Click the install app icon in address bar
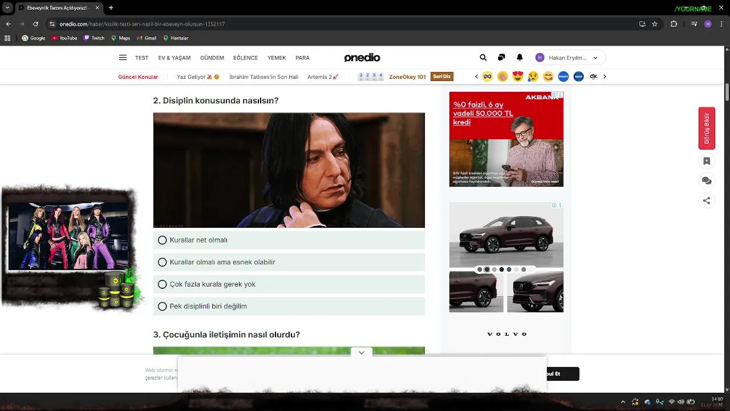Image resolution: width=730 pixels, height=411 pixels. (642, 24)
